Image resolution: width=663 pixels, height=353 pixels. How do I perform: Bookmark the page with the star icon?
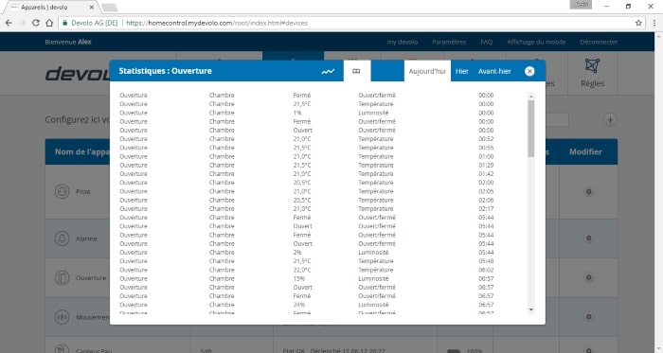click(x=638, y=23)
